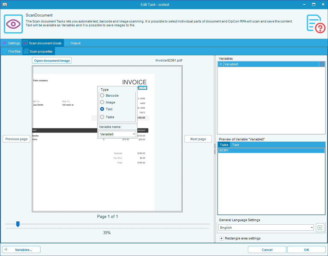Click the panel splitter collapse handle
The width and height of the screenshot is (328, 256).
coord(215,149)
